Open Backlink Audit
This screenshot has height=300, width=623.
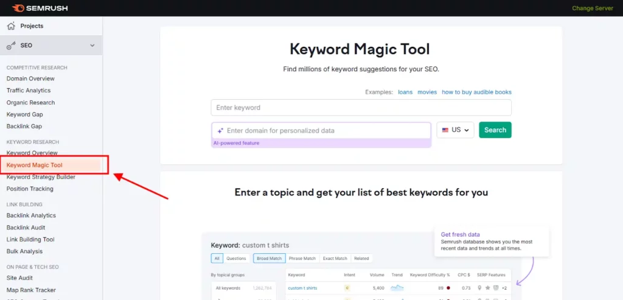point(26,228)
